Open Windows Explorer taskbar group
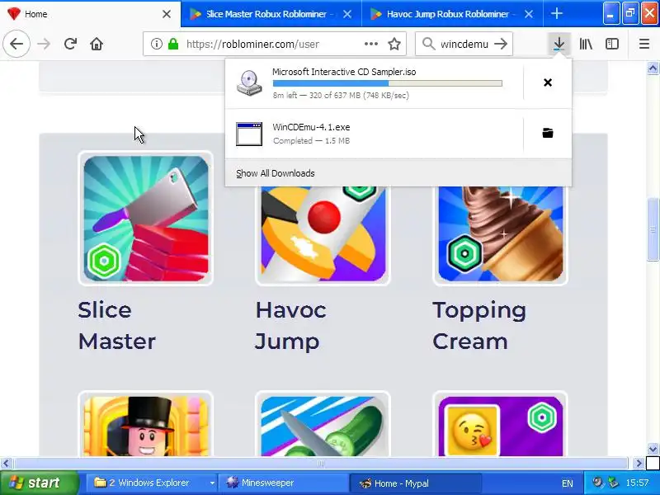 pos(148,483)
